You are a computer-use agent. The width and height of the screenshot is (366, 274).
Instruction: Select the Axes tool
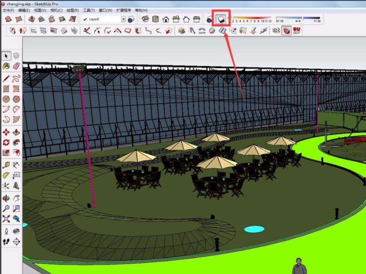(6, 186)
